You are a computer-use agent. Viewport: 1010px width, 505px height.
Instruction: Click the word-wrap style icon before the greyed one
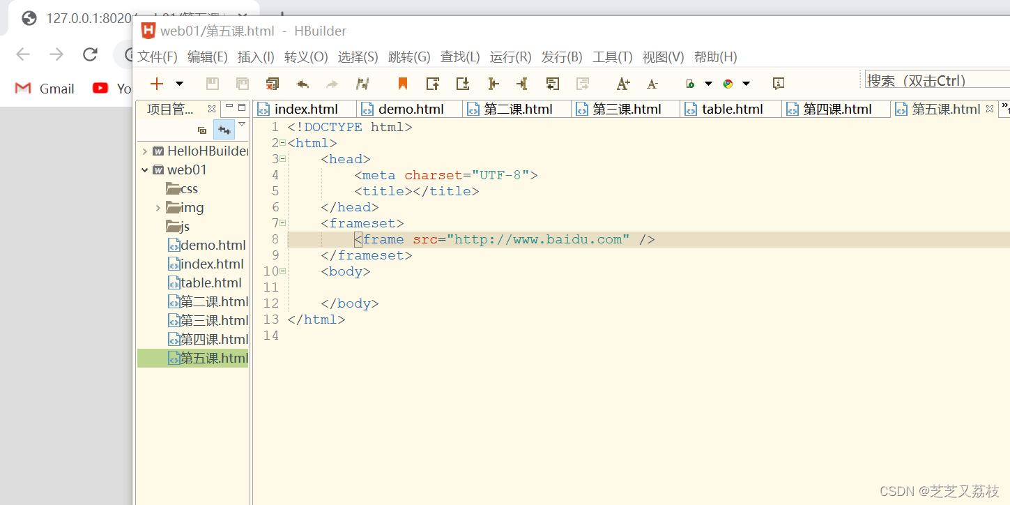coord(553,84)
